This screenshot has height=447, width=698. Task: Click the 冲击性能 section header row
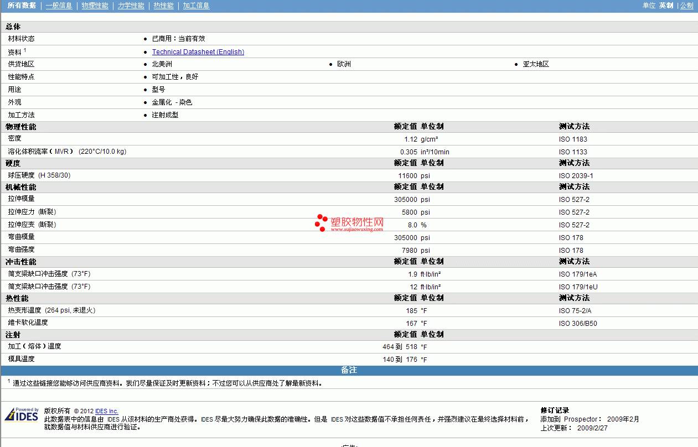tap(349, 262)
